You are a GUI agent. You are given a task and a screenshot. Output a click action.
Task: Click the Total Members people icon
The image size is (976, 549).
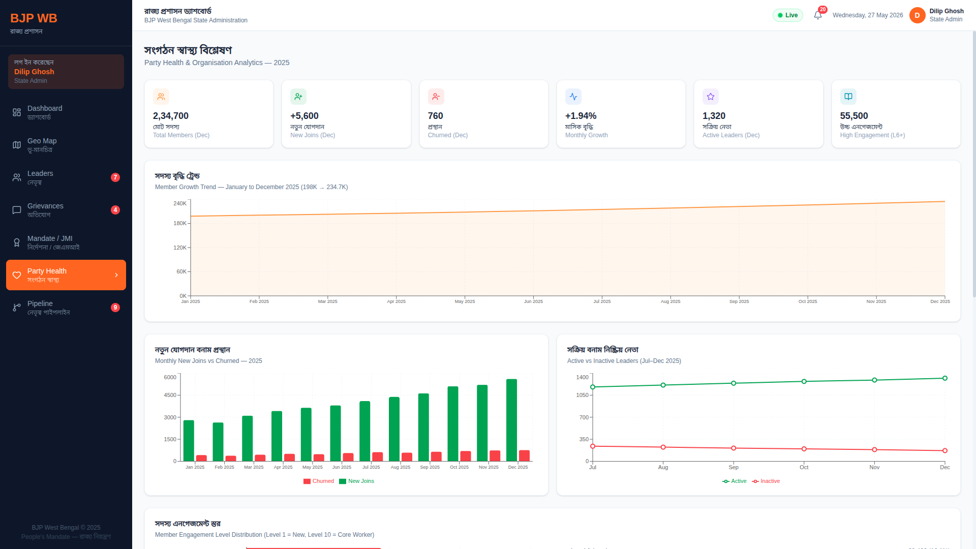tap(161, 97)
